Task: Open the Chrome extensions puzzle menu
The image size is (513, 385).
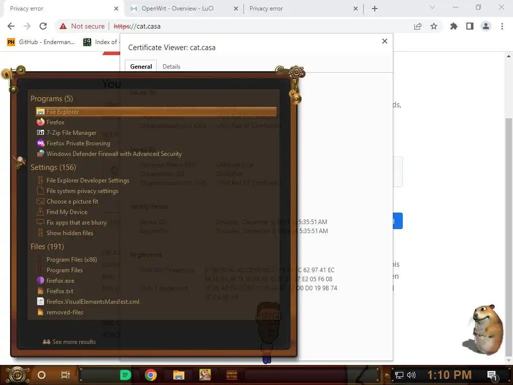Action: coord(454,26)
